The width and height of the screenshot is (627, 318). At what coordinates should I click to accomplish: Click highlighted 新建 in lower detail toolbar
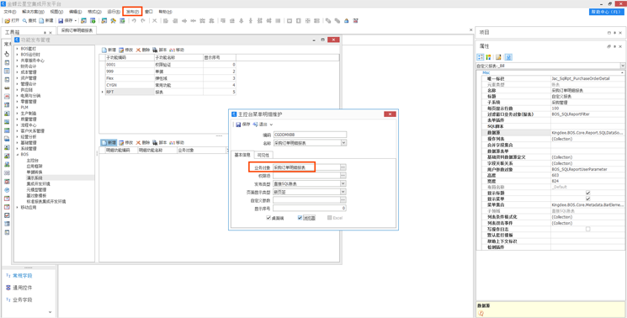click(109, 143)
